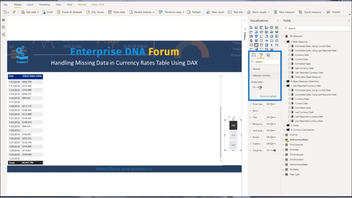Click the SQL Server toolbar button
Viewport: 352px width, 198px height.
click(95, 12)
